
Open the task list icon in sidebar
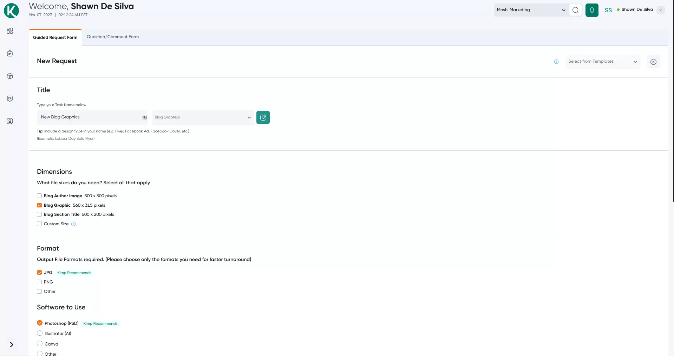[10, 53]
